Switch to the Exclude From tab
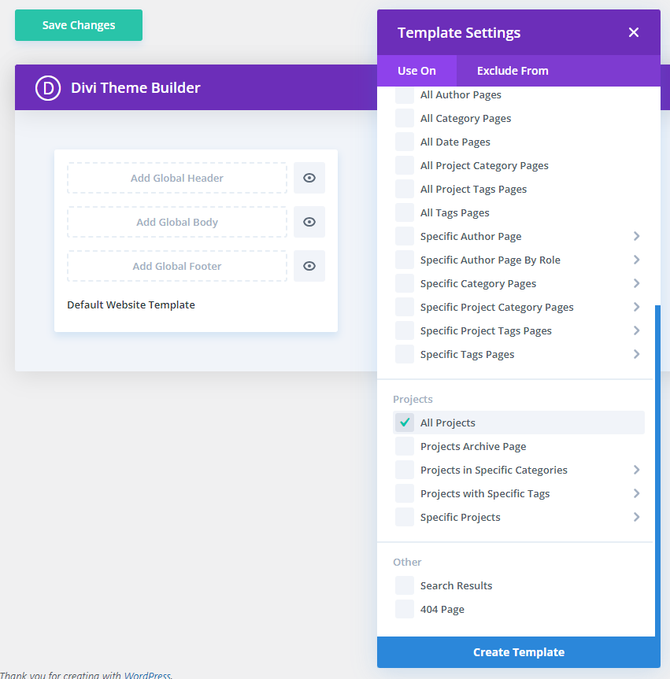Screen dimensions: 670x679 [513, 71]
